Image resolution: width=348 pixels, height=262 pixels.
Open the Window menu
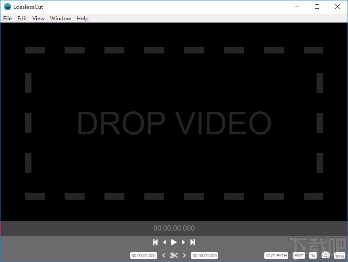coord(60,19)
